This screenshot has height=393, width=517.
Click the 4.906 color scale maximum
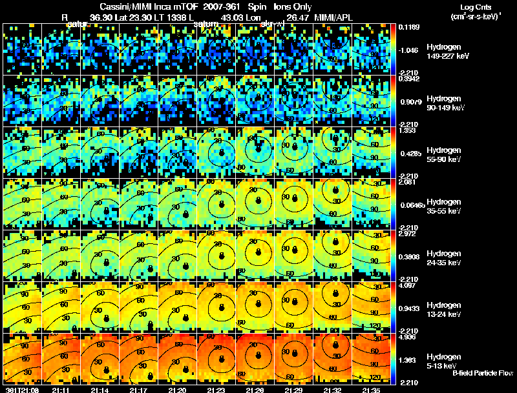(x=407, y=337)
